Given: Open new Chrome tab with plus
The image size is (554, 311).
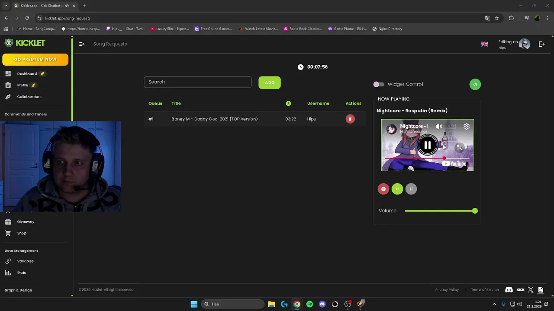Looking at the screenshot, I should (84, 6).
